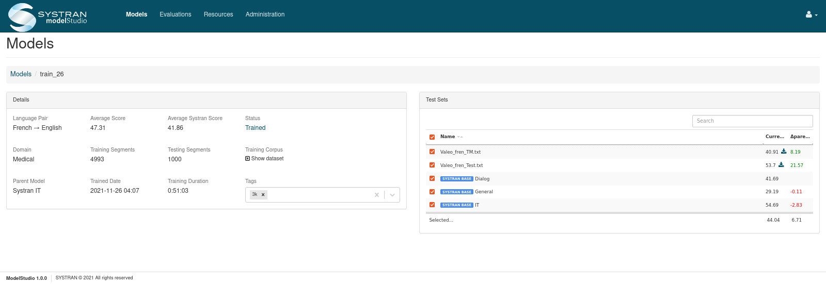Clear all tags with the X icon
This screenshot has height=284, width=826.
[x=377, y=195]
